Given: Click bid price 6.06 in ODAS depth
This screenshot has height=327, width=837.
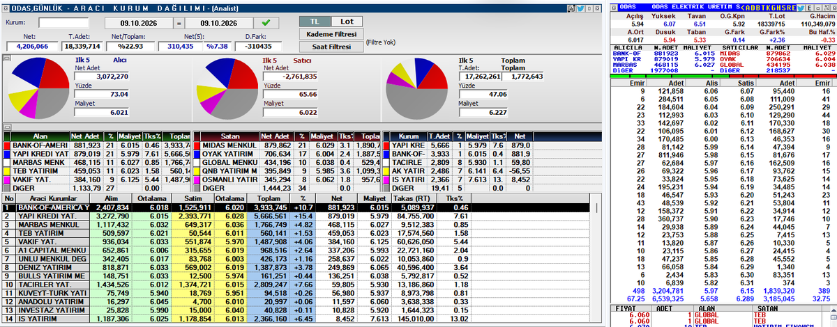Looking at the screenshot, I should tap(711, 91).
